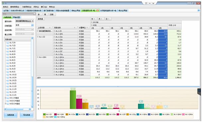This screenshot has height=123, width=203.
Task: Click the close icon at tab strip's right end
Action: point(199,10)
